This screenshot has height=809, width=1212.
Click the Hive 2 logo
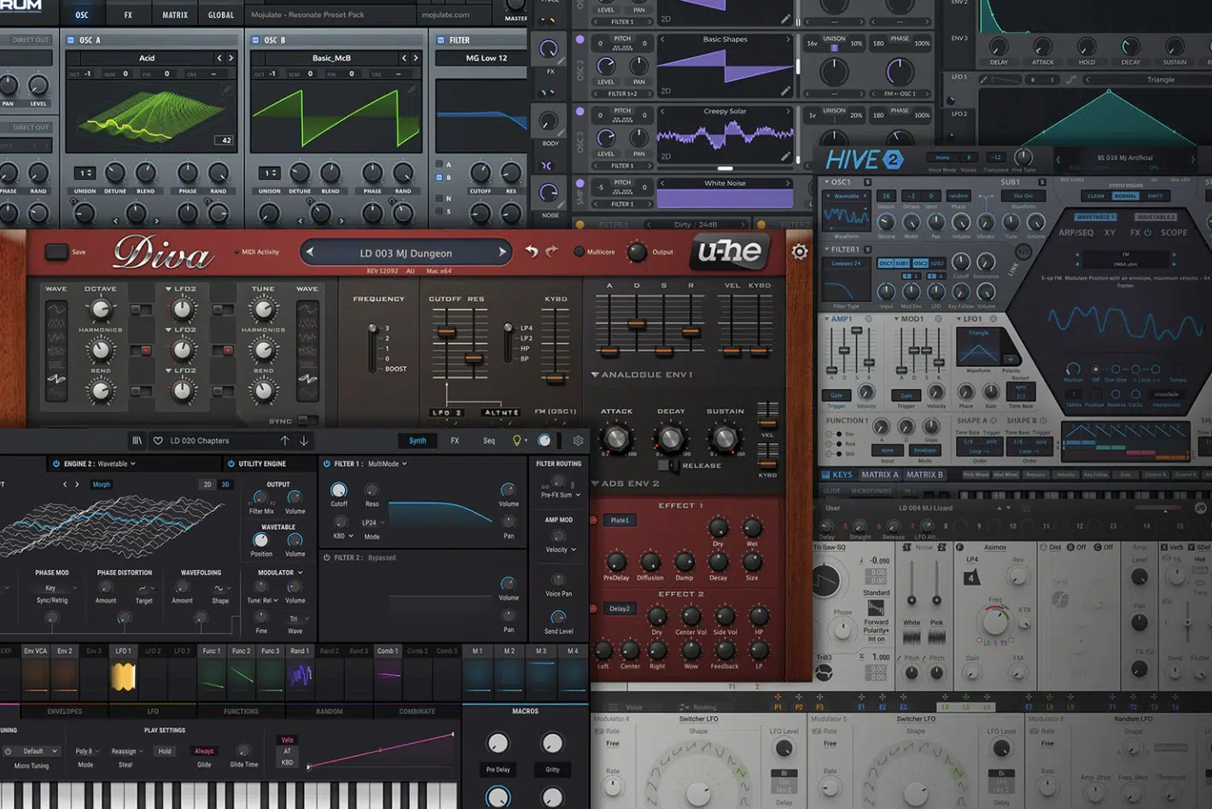click(x=864, y=160)
